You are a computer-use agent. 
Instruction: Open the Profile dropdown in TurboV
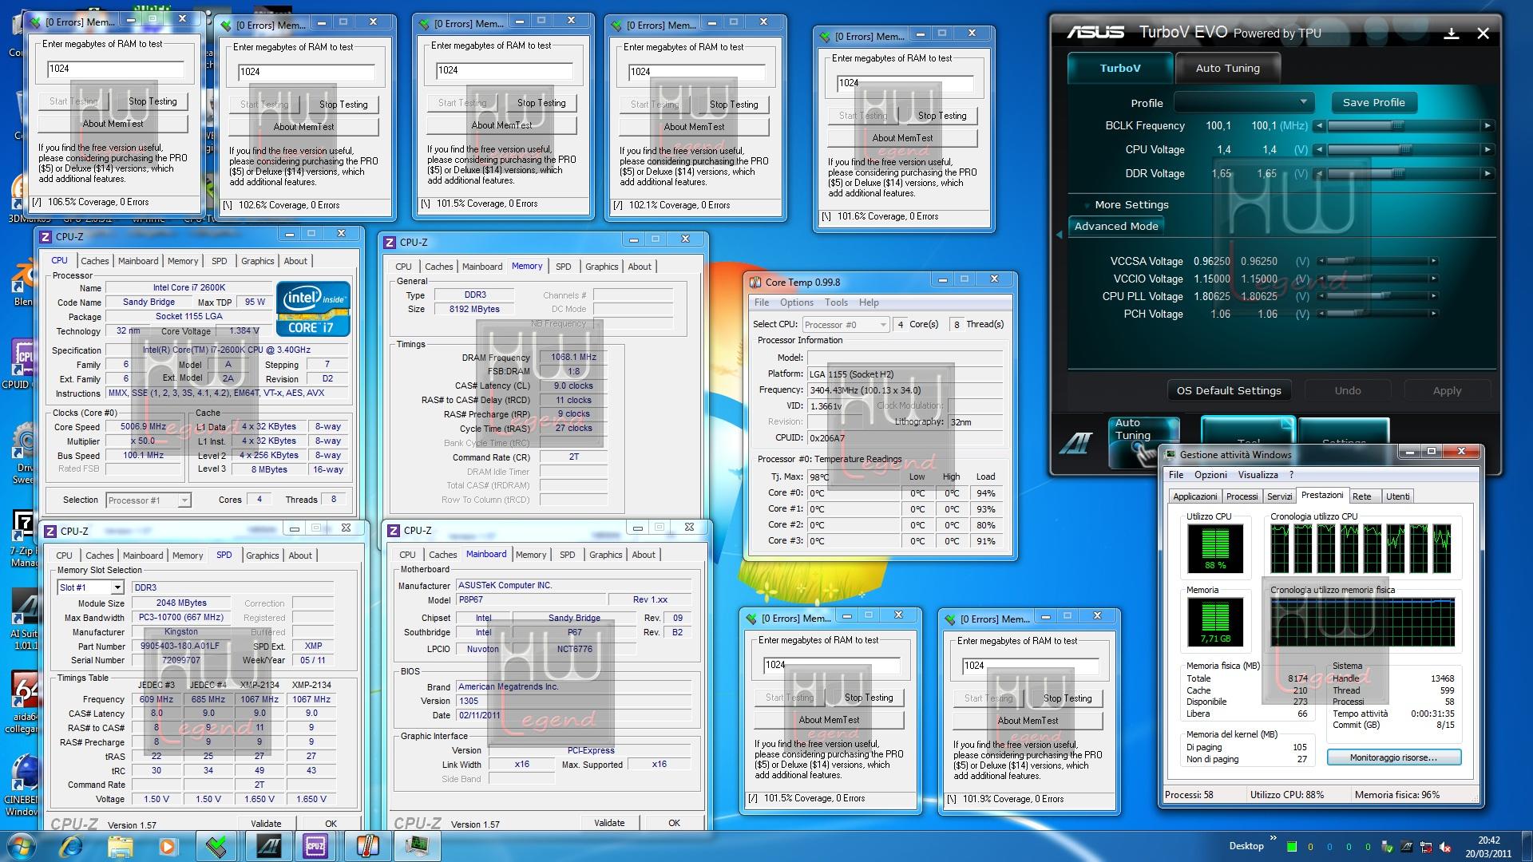[x=1244, y=102]
